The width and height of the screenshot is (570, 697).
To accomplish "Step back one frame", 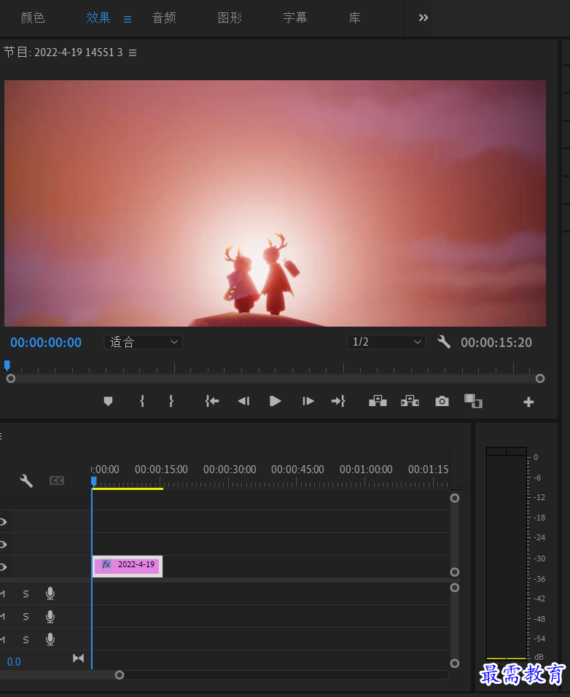I will pyautogui.click(x=243, y=402).
